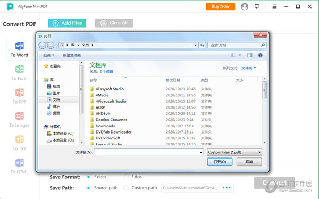Click the New Folder toolbar item
This screenshot has height=199, width=319.
point(72,55)
